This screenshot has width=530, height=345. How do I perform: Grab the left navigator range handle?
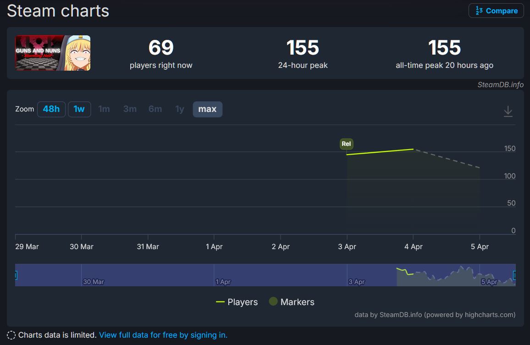16,275
